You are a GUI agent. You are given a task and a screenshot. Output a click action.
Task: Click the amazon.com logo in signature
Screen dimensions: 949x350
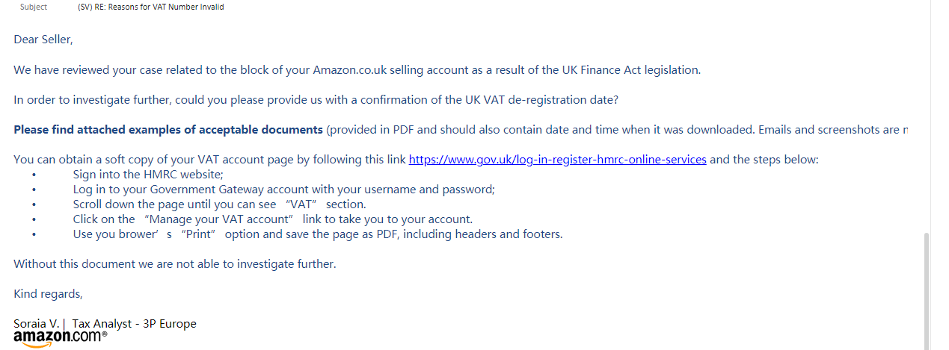coord(61,337)
